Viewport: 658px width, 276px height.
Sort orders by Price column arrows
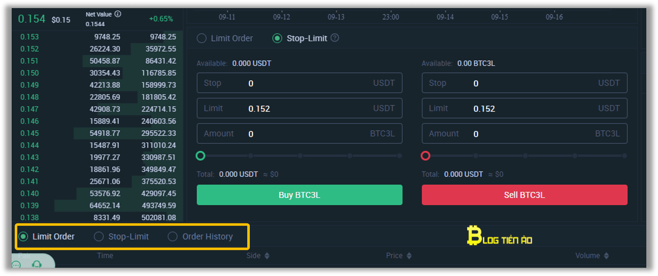point(409,256)
